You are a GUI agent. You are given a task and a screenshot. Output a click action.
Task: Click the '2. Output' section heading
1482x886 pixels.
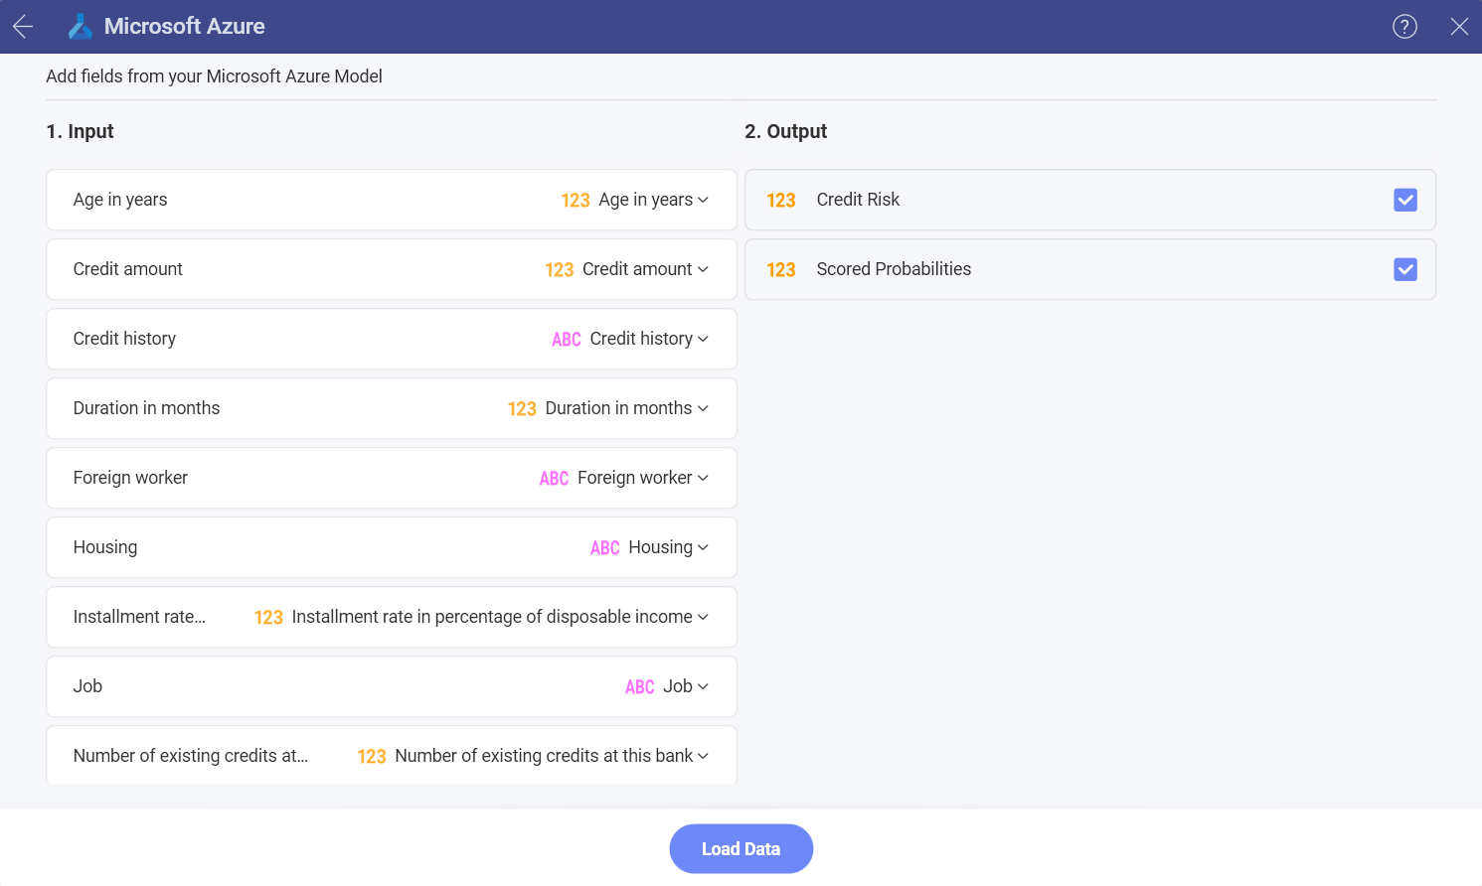tap(786, 131)
